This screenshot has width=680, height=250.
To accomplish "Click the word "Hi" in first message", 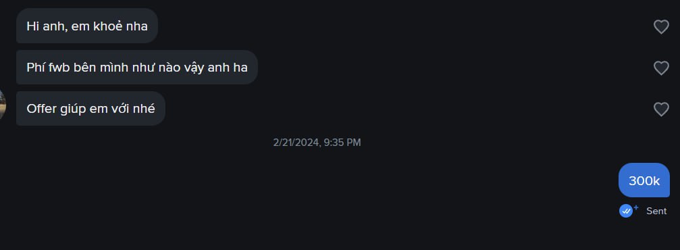I will (x=32, y=26).
